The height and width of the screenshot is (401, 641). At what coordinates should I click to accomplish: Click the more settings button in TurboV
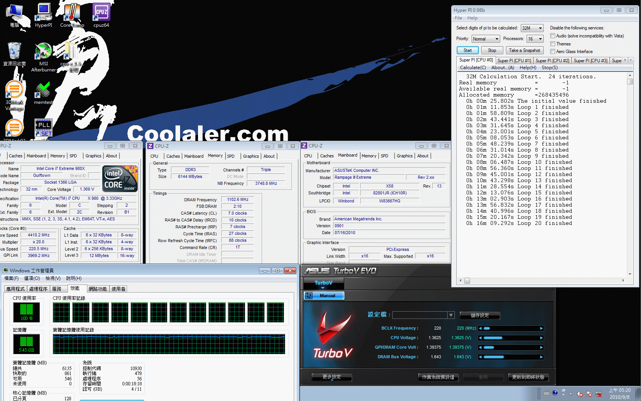[332, 377]
